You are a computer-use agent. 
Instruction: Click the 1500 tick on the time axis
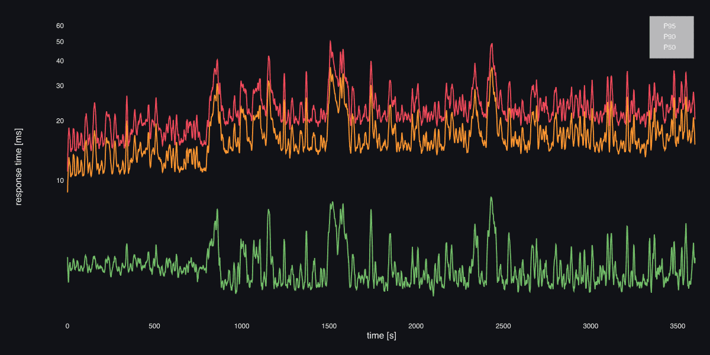(329, 326)
